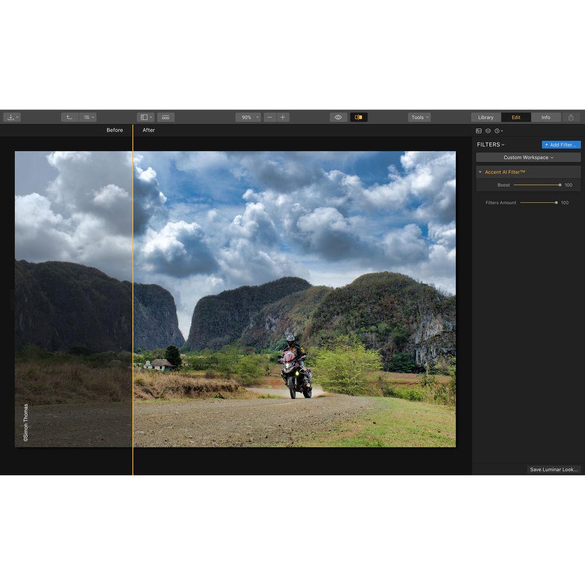Click the Undo arrow icon
The width and height of the screenshot is (585, 585).
point(70,117)
